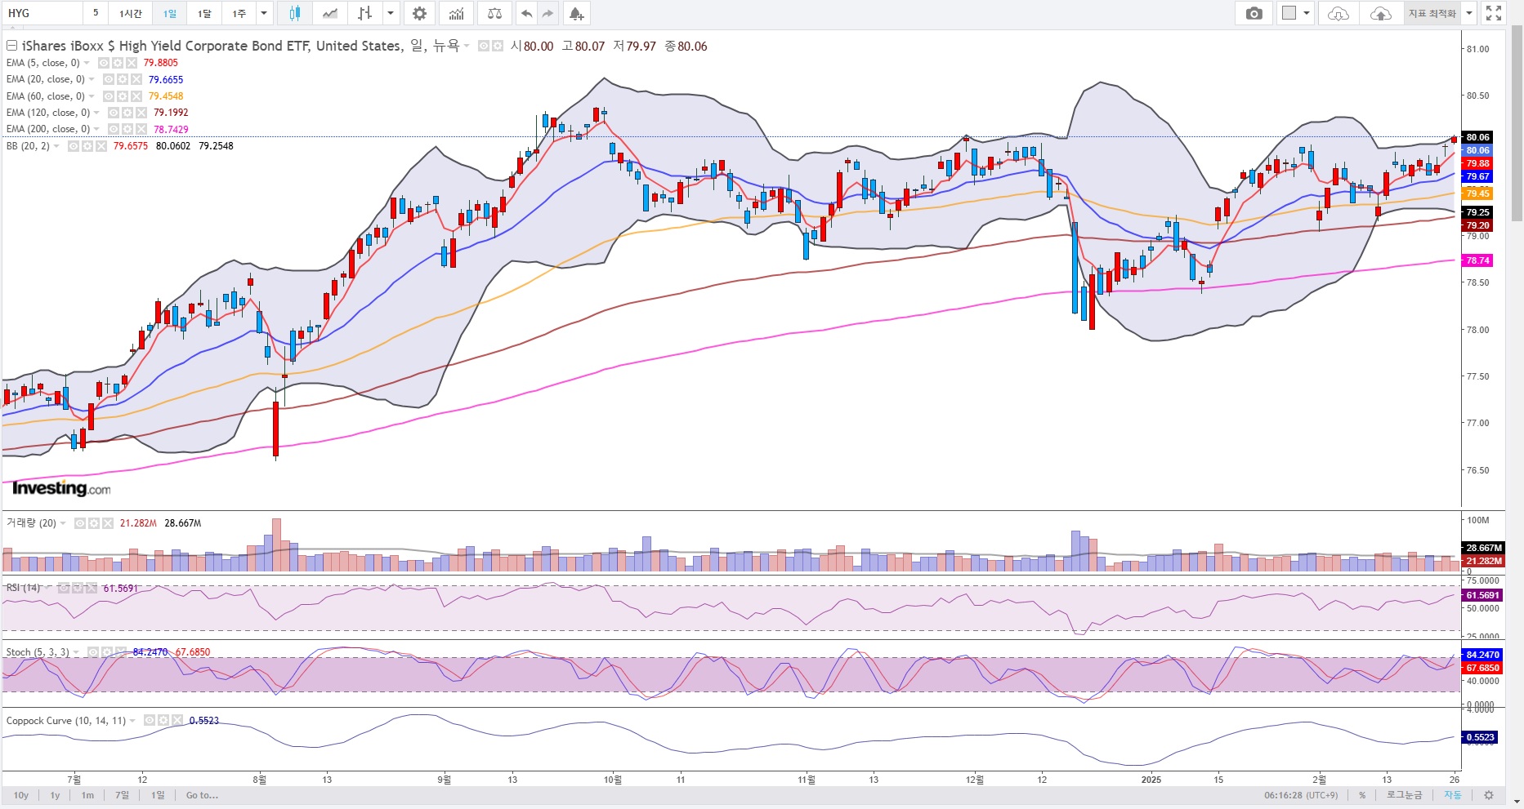This screenshot has width=1524, height=809.
Task: Set chart range to 1y
Action: pos(56,795)
